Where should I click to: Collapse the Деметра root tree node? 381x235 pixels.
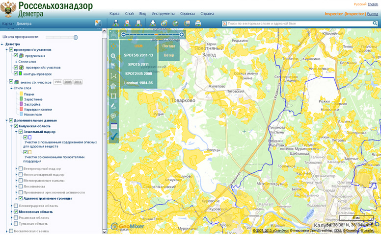click(2, 45)
